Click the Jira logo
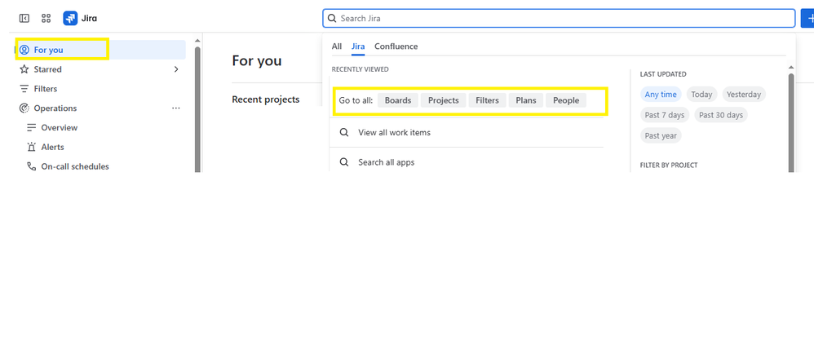Viewport: 814px width, 349px height. tap(80, 18)
